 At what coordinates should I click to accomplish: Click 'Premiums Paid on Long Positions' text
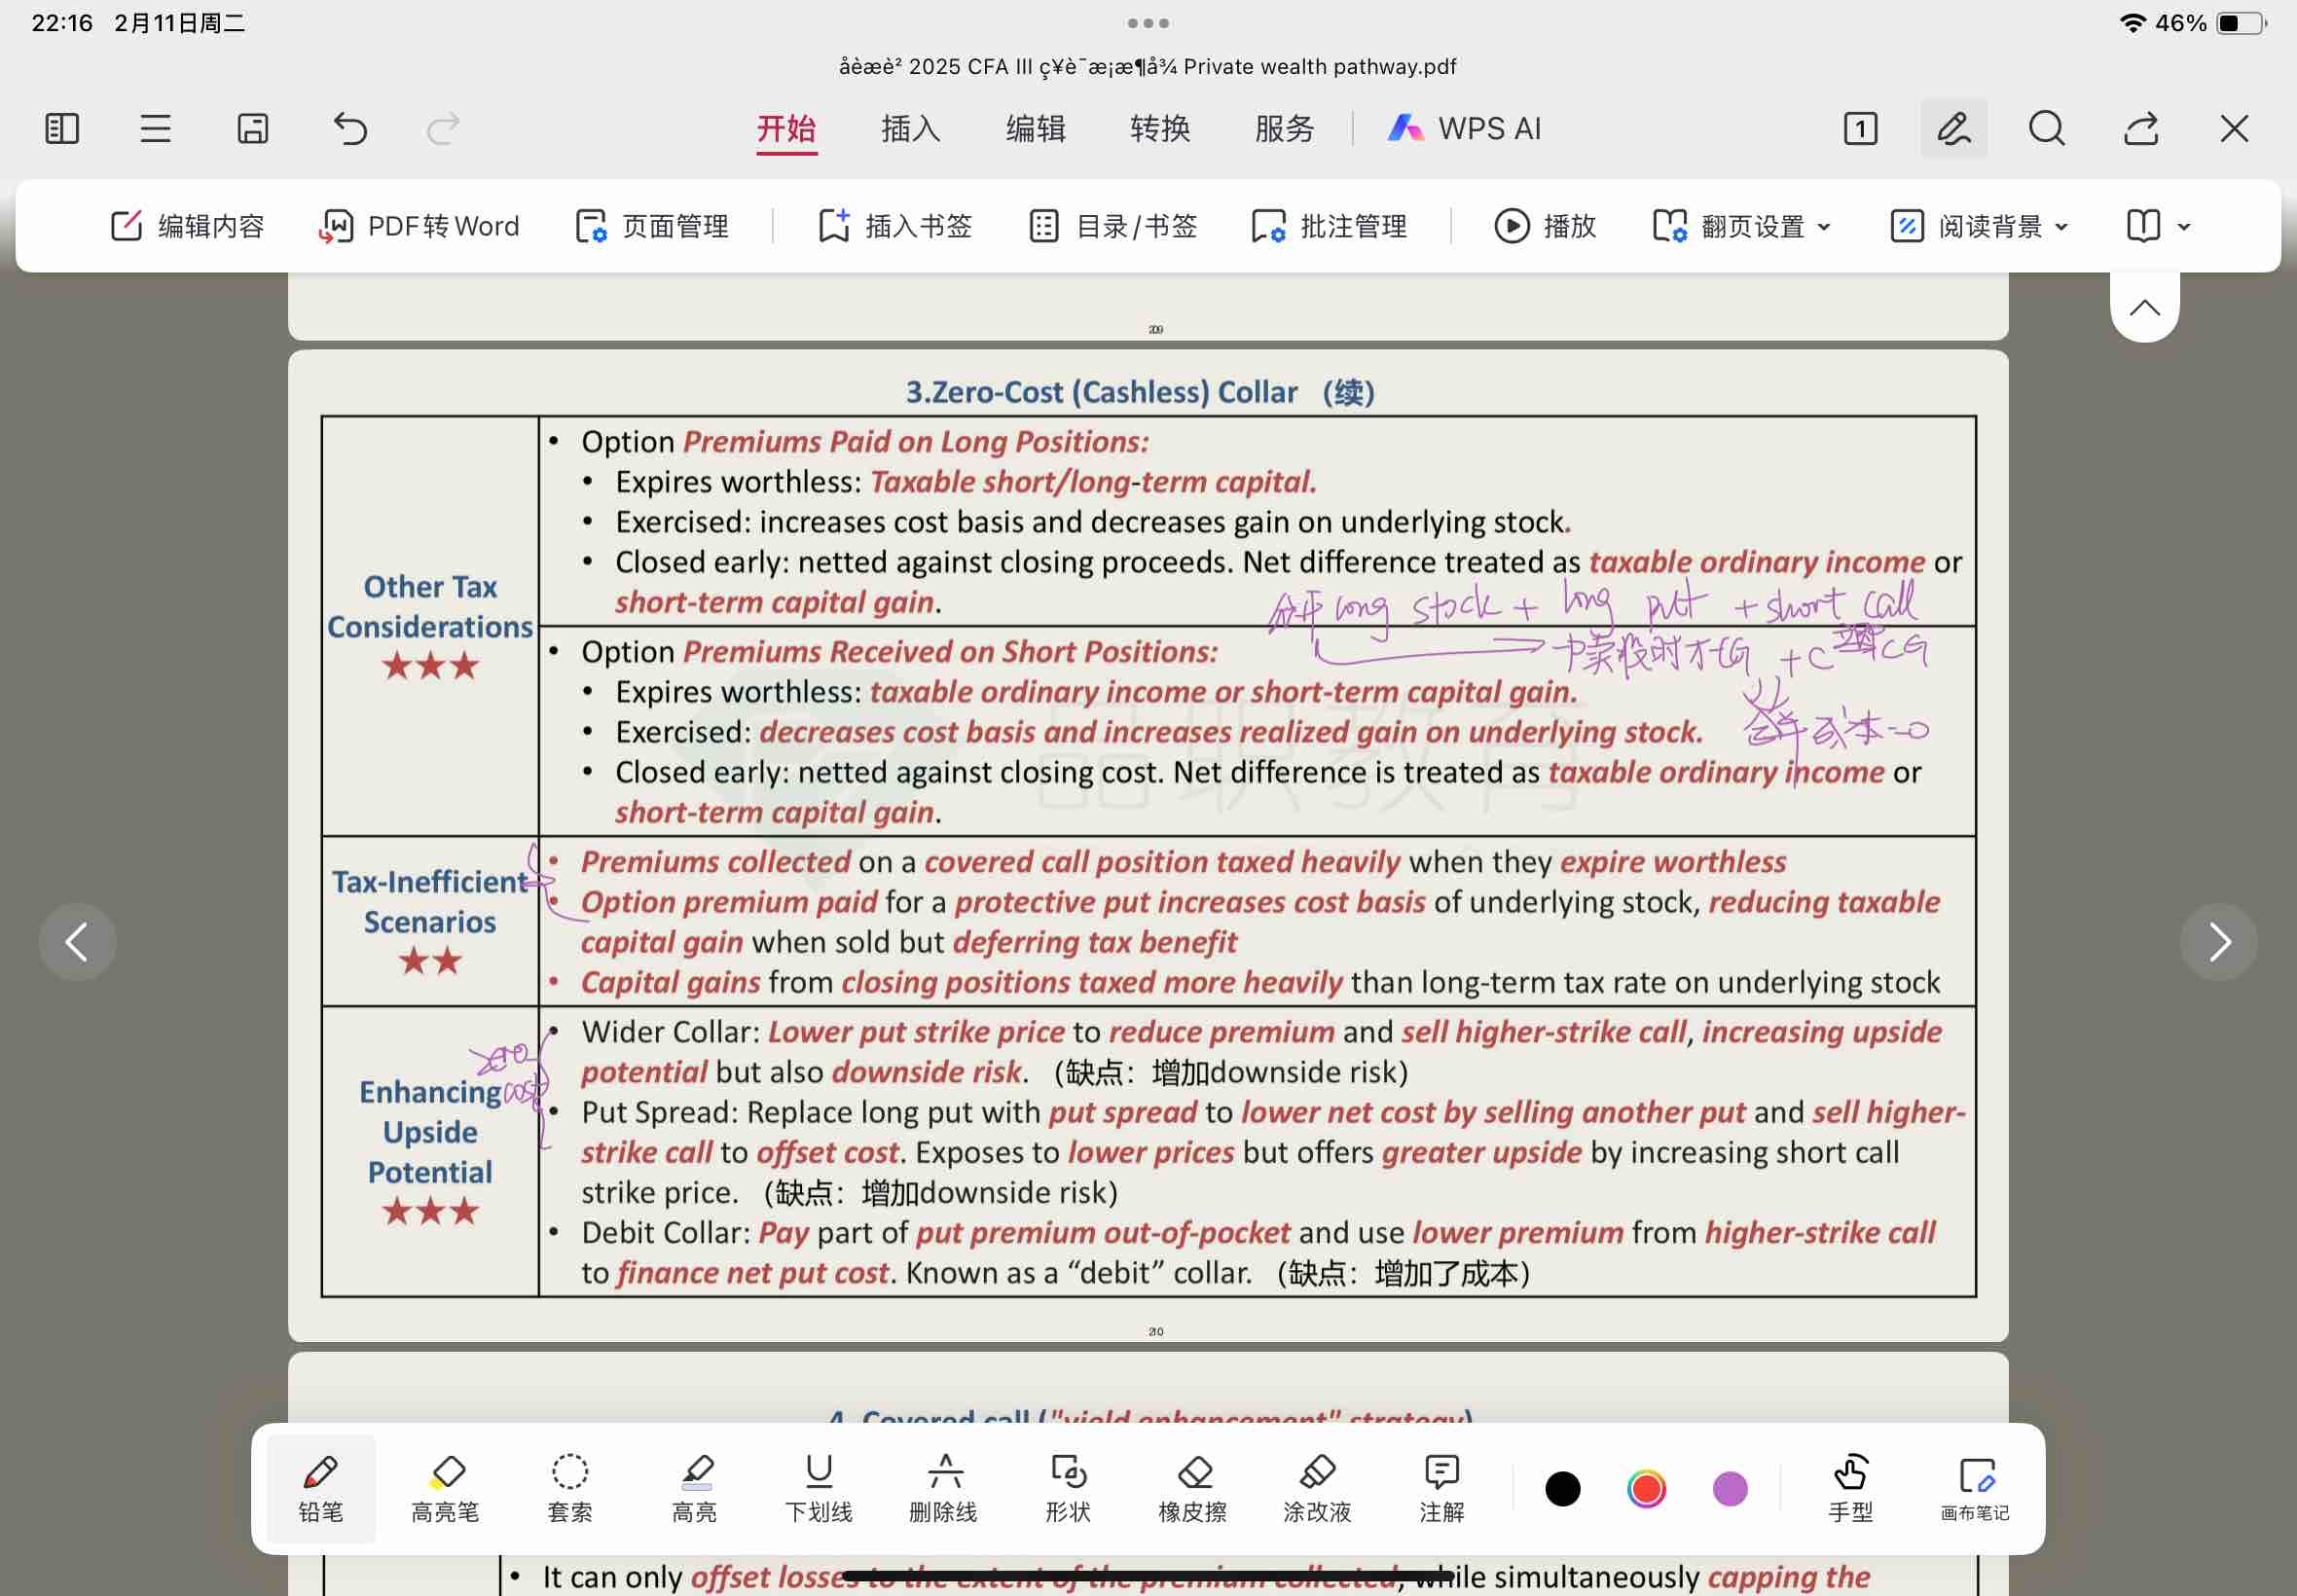(x=916, y=442)
